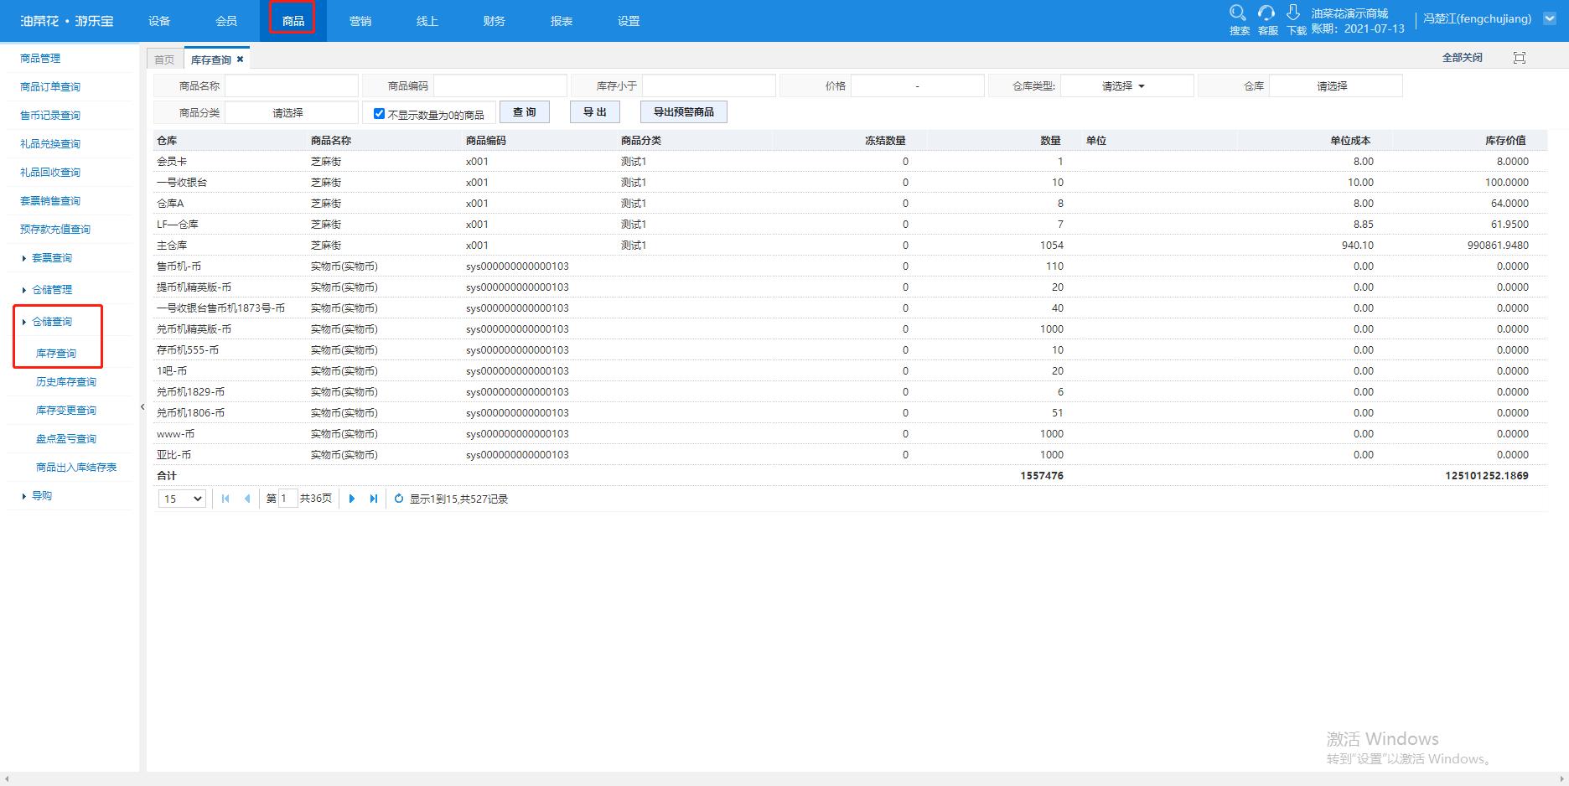Select the 主仓库 table row
This screenshot has height=786, width=1569.
pyautogui.click(x=850, y=246)
